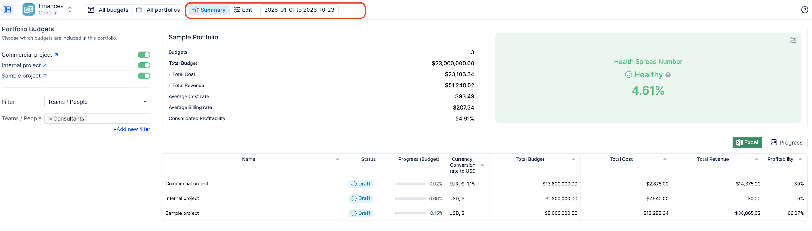Open the date range picker field
Viewport: 812px width, 231px height.
click(299, 10)
